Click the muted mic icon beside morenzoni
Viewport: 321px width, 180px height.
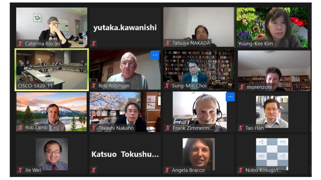(x=242, y=87)
